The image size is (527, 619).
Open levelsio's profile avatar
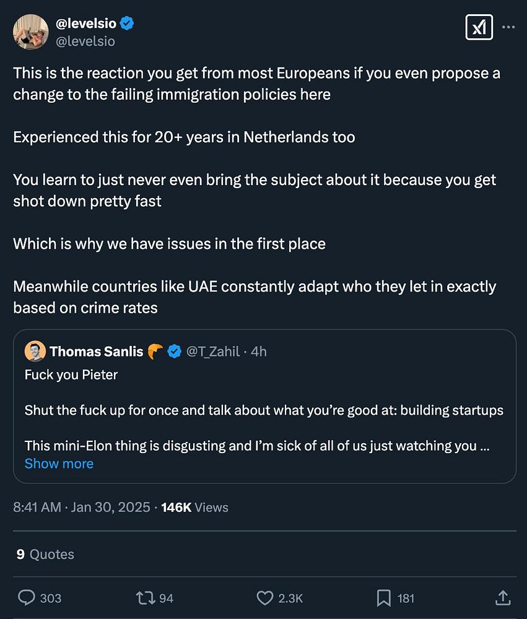pyautogui.click(x=30, y=32)
